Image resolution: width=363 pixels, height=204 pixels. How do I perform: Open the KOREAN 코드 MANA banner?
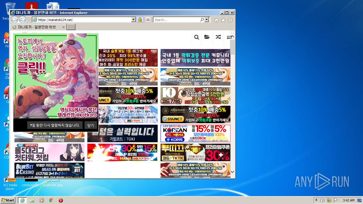195,133
